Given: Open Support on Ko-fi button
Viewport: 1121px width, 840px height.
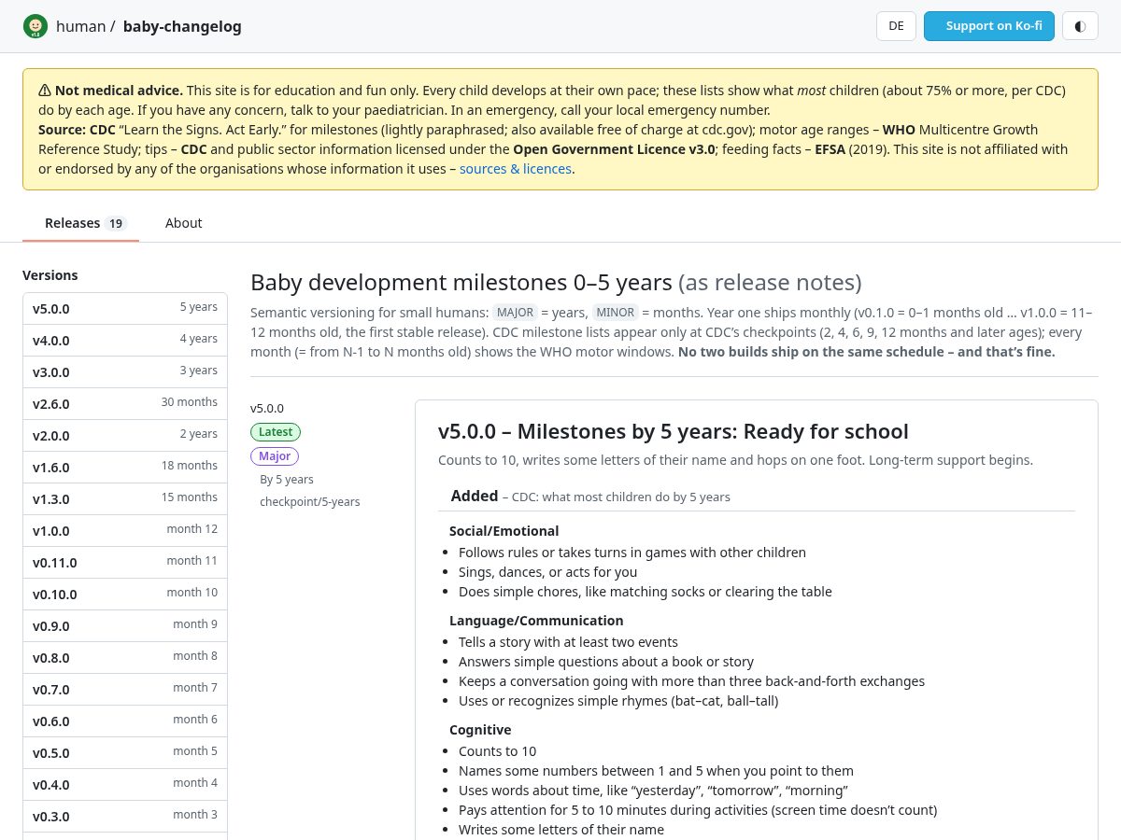Looking at the screenshot, I should click(989, 26).
